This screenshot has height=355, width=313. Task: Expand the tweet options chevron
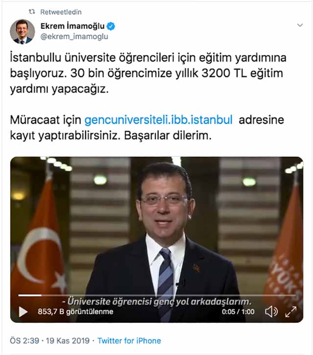coord(300,25)
